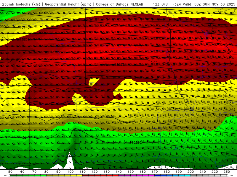Pick the purple swatch starting at 140 knots
This screenshot has width=237, height=177.
click(121, 176)
